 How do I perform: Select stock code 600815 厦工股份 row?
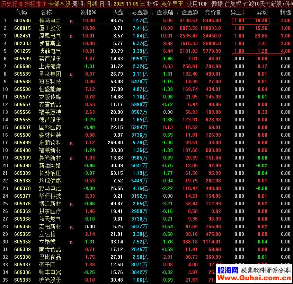tap(22, 28)
